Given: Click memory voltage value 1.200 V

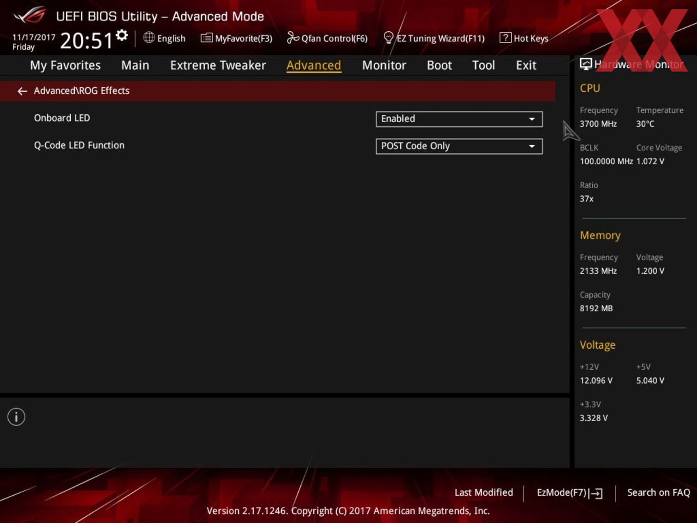Looking at the screenshot, I should (650, 271).
